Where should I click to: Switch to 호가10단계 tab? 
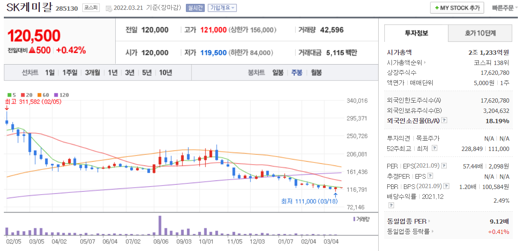[480, 33]
